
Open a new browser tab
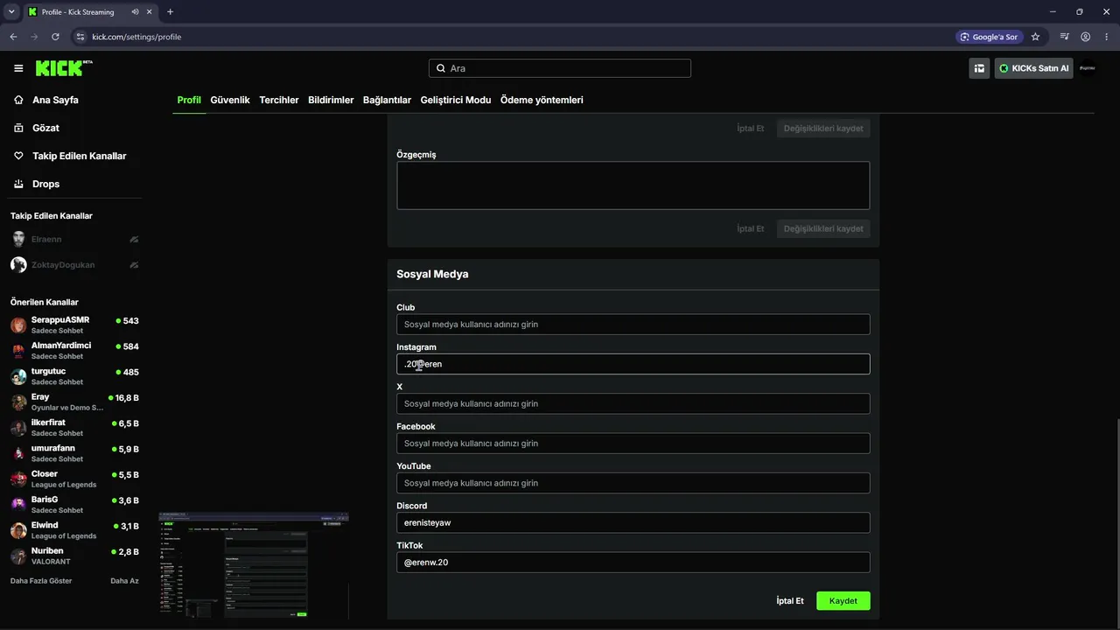click(170, 12)
